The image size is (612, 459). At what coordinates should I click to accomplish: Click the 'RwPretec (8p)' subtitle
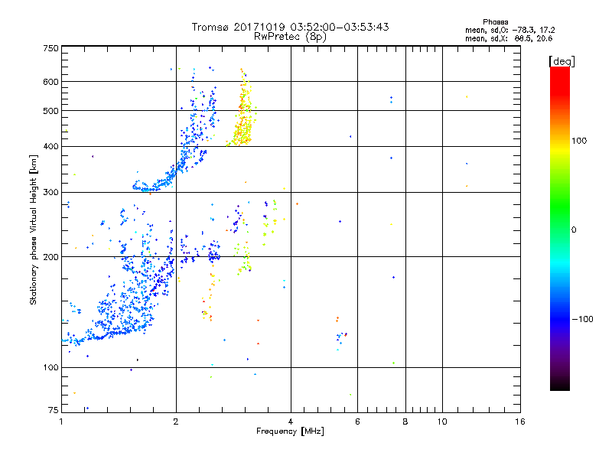pyautogui.click(x=290, y=37)
